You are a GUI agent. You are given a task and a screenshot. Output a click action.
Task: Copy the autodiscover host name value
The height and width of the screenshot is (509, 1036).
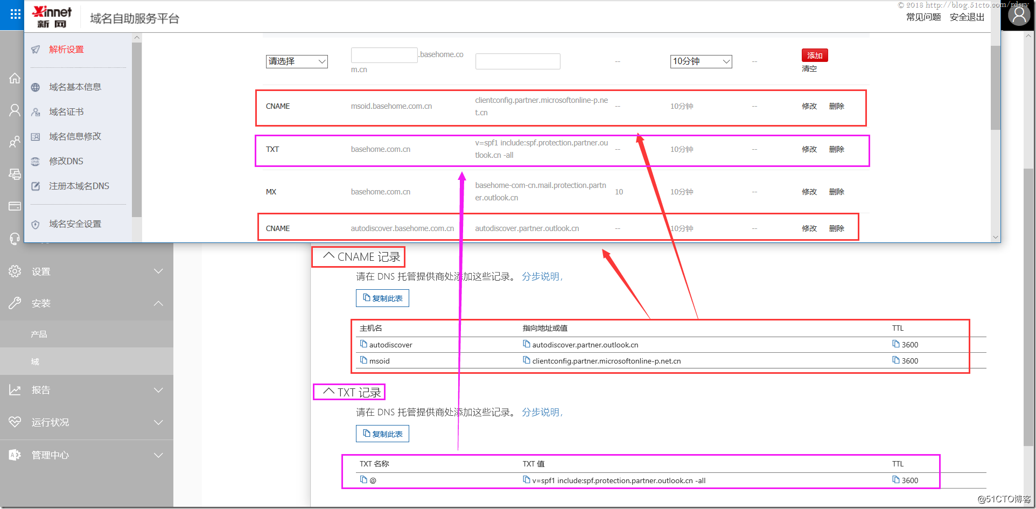point(363,344)
